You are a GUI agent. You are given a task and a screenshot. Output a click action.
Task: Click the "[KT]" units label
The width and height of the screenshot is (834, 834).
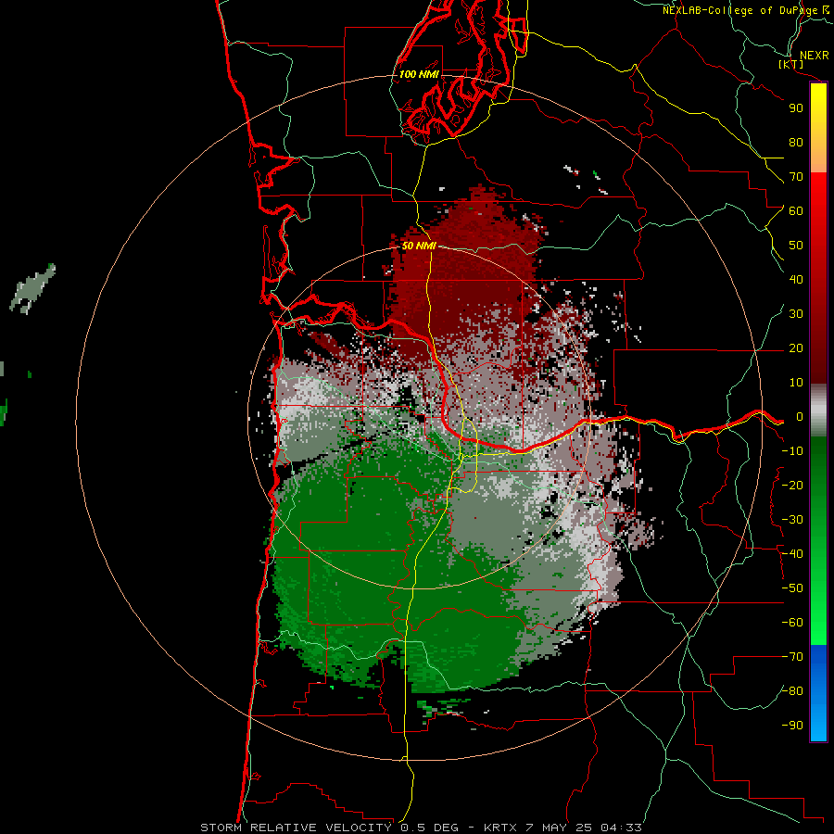coord(790,64)
